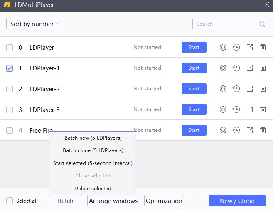The image size is (273, 211).
Task: Open backup/restore clock for Free Fire
Action: click(236, 130)
